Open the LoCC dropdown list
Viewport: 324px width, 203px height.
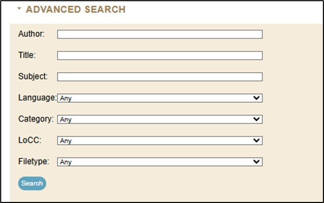[x=160, y=141]
